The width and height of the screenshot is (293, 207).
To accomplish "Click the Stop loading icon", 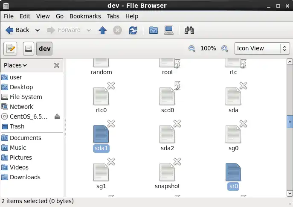I will pos(117,30).
